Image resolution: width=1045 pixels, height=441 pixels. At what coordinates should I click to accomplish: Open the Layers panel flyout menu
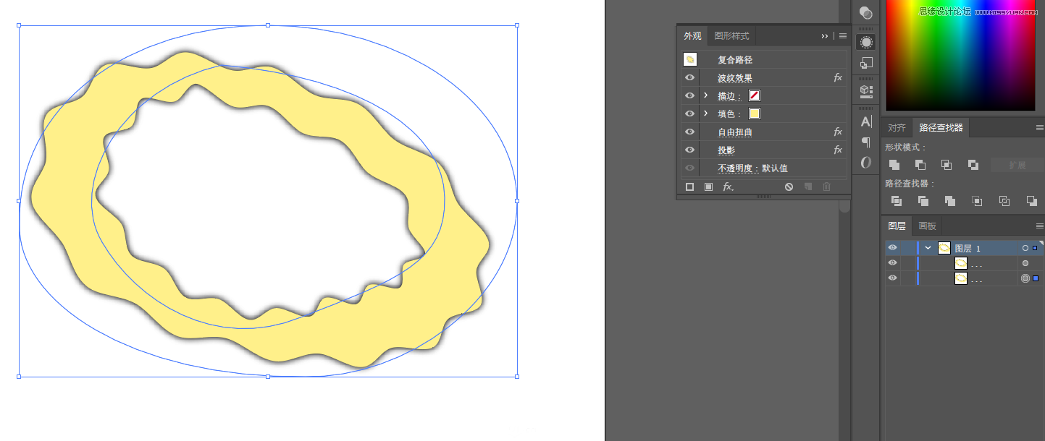click(x=1038, y=226)
